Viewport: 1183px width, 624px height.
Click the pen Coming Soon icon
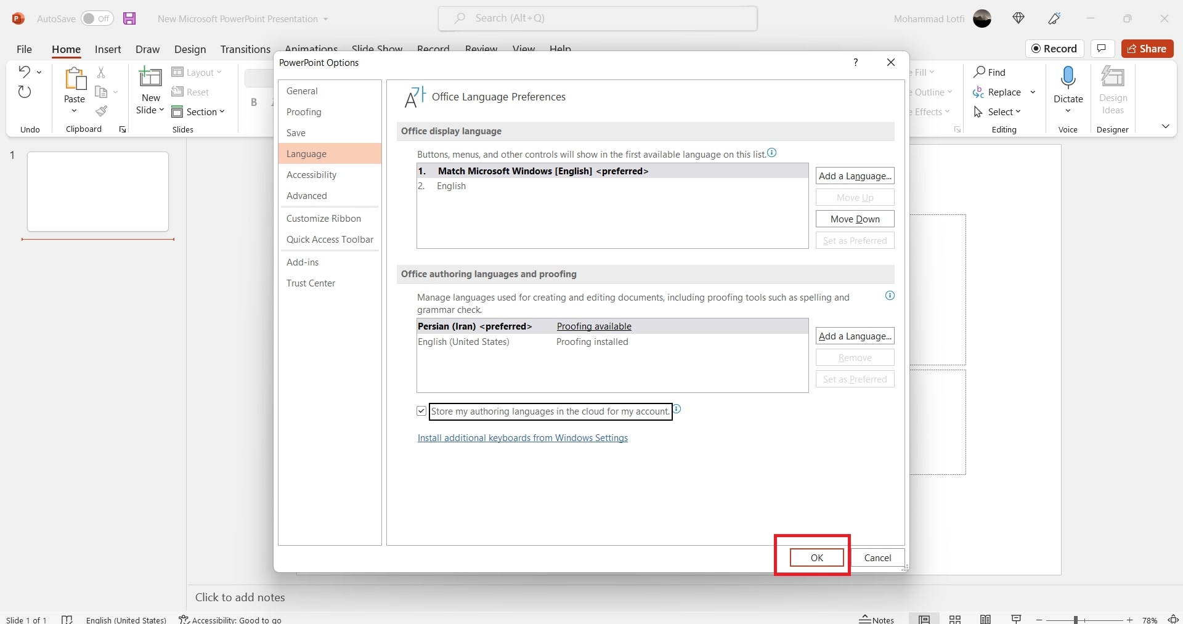click(1054, 18)
